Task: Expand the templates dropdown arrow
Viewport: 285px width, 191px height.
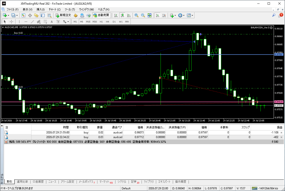Action: click(192, 16)
